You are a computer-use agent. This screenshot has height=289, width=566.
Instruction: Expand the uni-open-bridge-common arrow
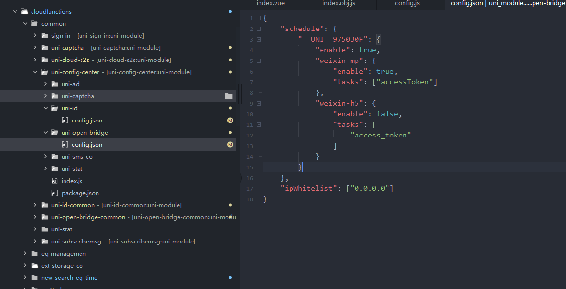(x=35, y=217)
